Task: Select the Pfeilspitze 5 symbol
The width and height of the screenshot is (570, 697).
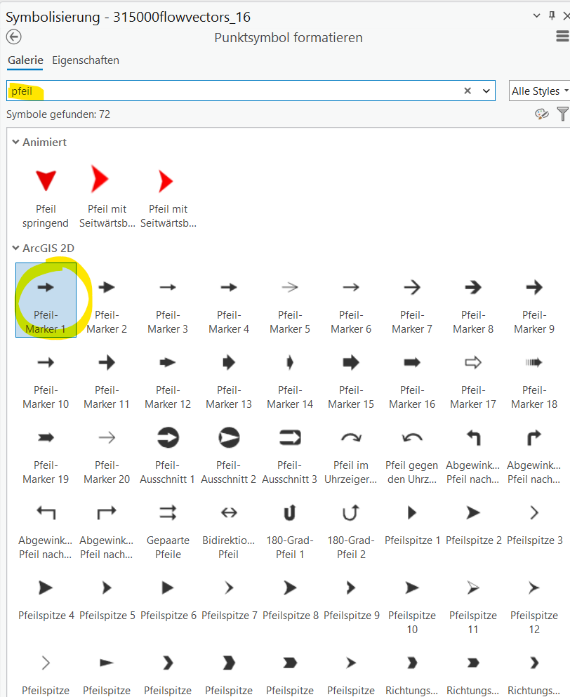Action: point(107,601)
